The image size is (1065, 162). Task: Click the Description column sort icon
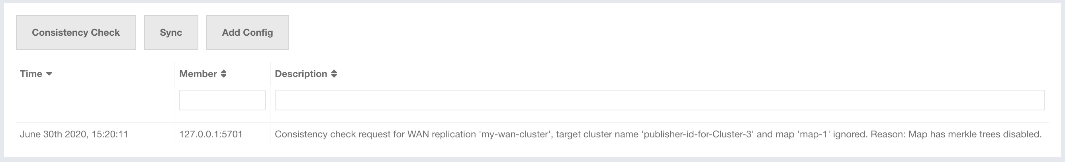(x=334, y=74)
